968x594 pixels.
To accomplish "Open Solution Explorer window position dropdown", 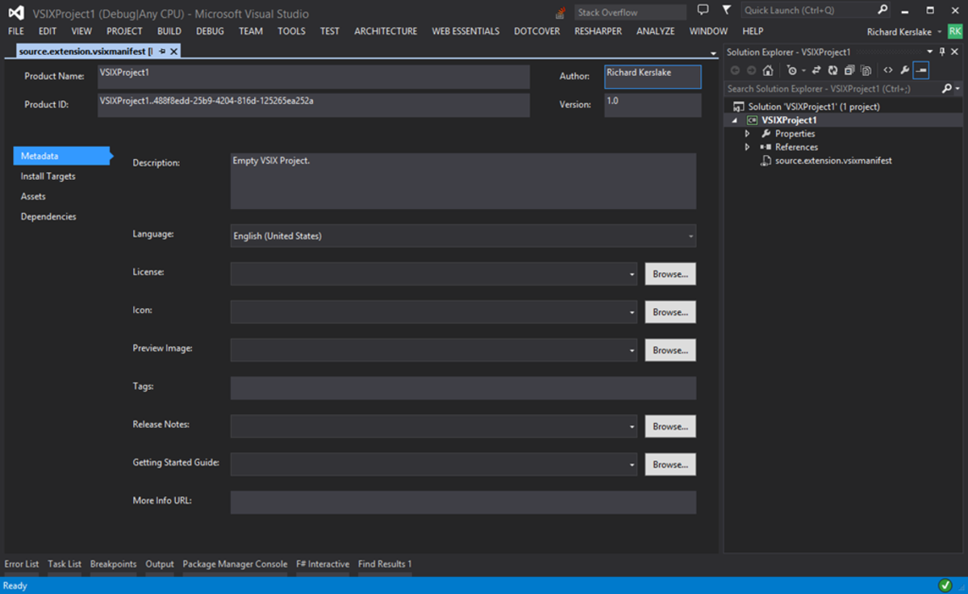I will 930,52.
